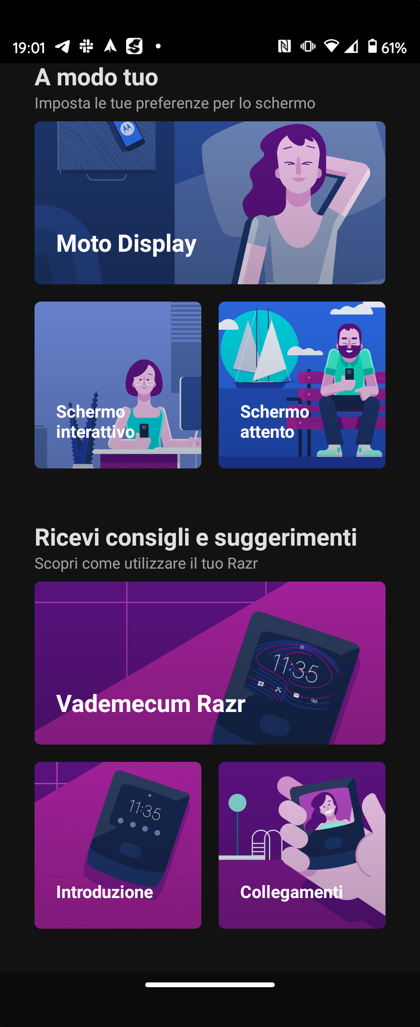Tap the Wi-Fi status icon

[331, 46]
